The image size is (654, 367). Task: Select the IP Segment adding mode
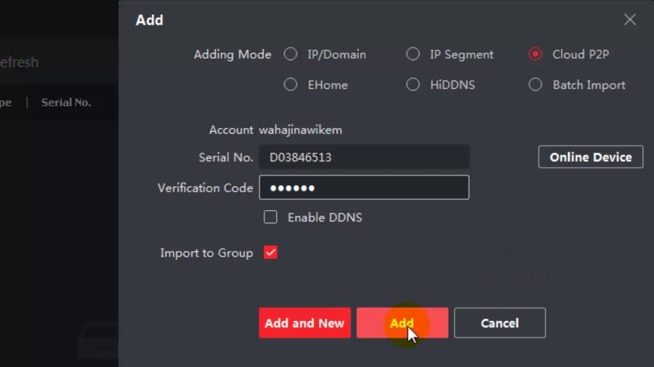pyautogui.click(x=413, y=54)
